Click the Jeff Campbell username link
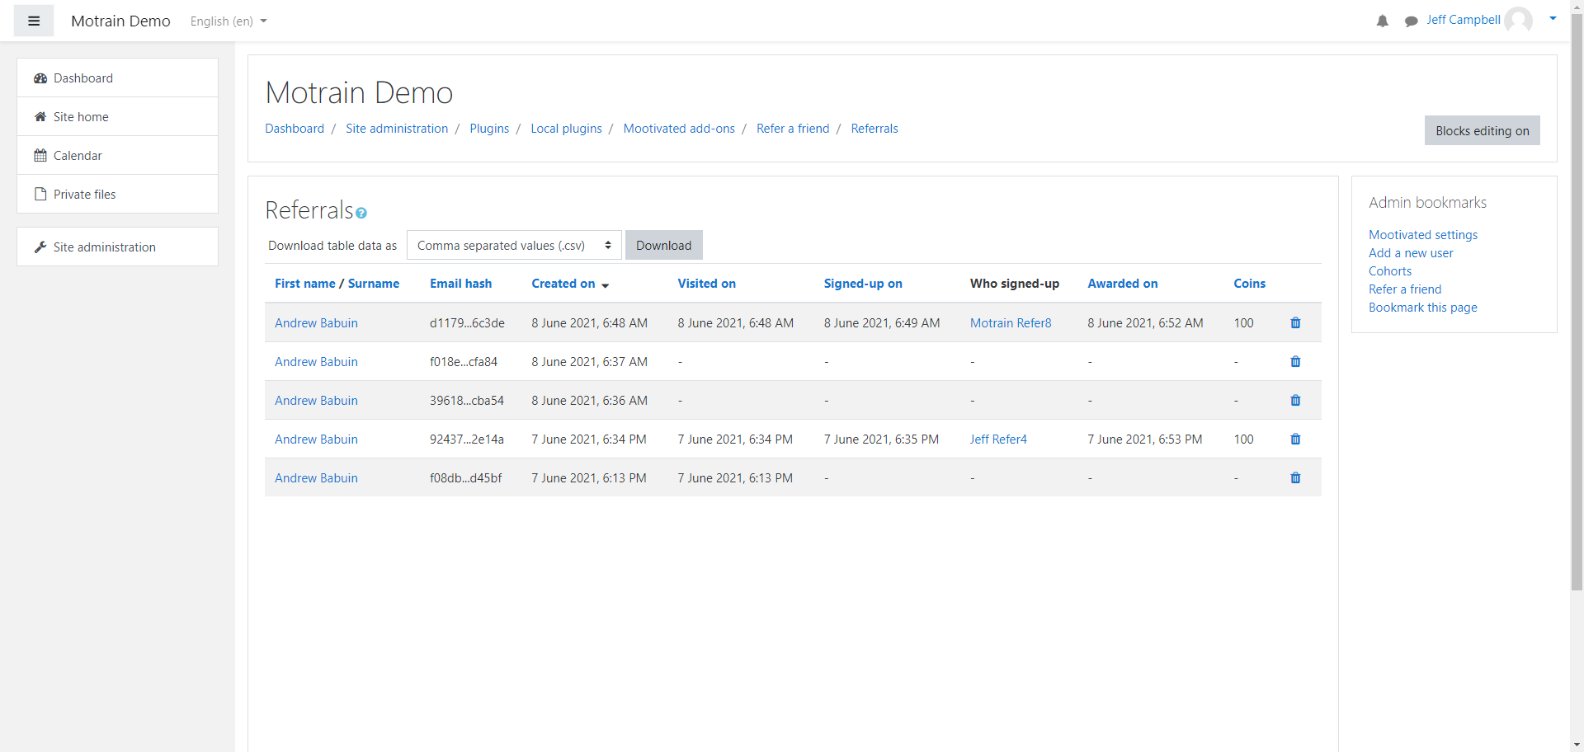 (x=1464, y=20)
